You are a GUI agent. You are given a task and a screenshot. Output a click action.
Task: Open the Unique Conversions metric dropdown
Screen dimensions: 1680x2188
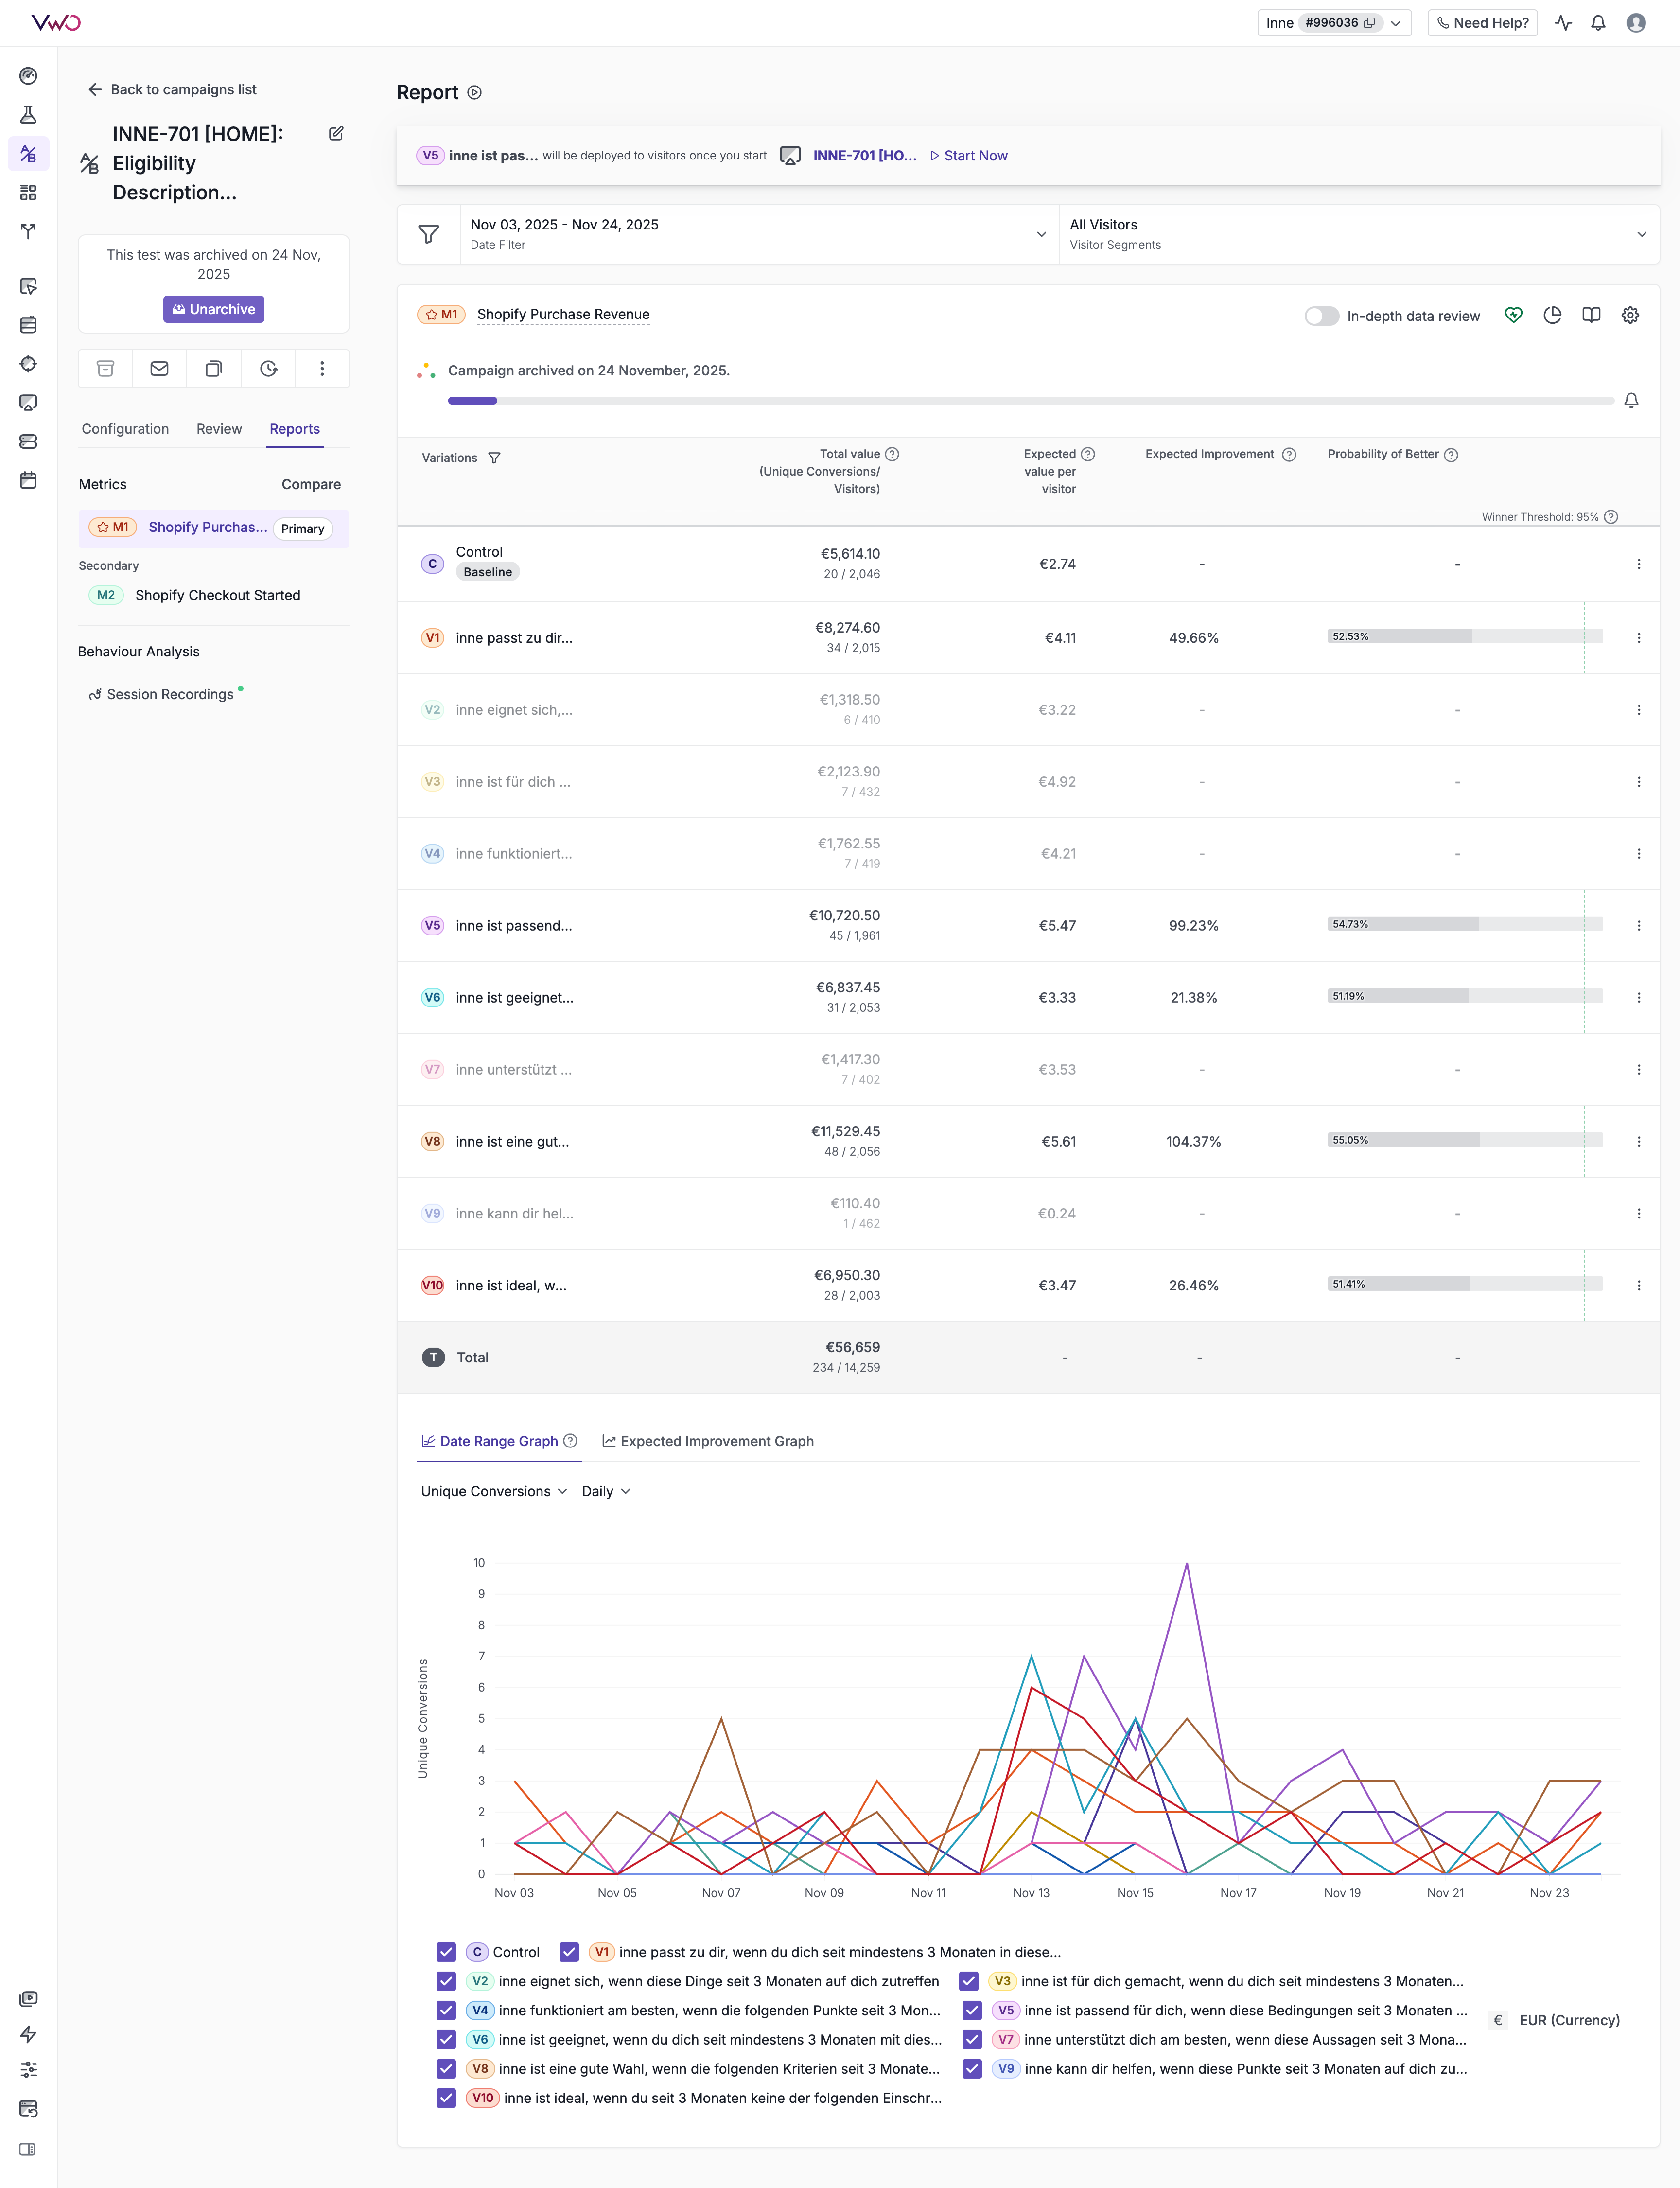493,1491
